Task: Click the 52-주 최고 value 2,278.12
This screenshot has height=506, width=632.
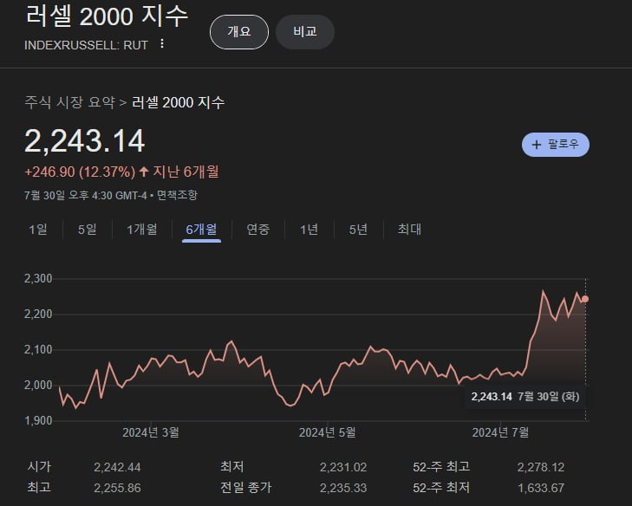Action: click(x=541, y=467)
